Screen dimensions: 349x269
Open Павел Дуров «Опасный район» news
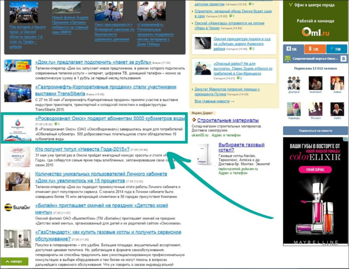pyautogui.click(x=243, y=69)
